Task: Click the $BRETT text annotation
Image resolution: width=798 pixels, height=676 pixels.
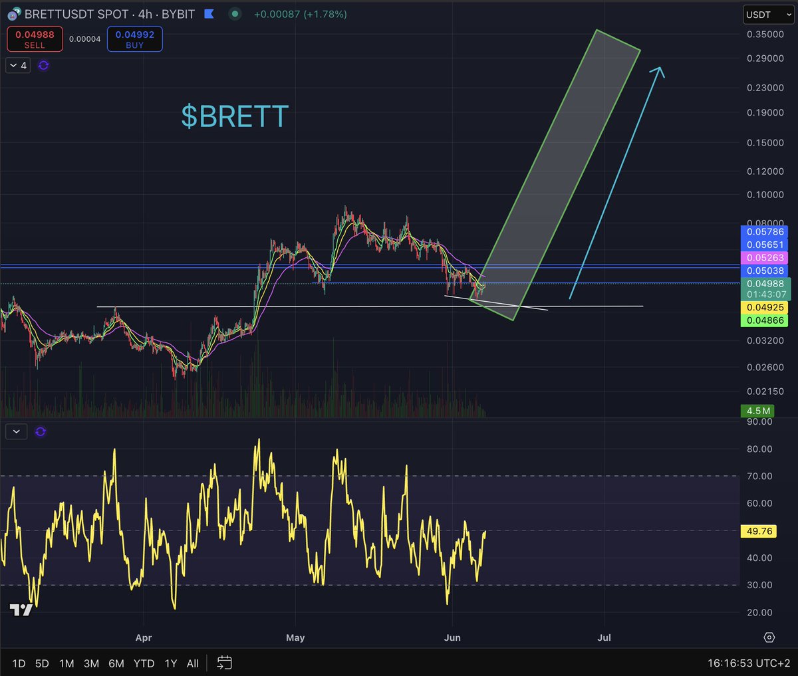Action: pyautogui.click(x=235, y=116)
